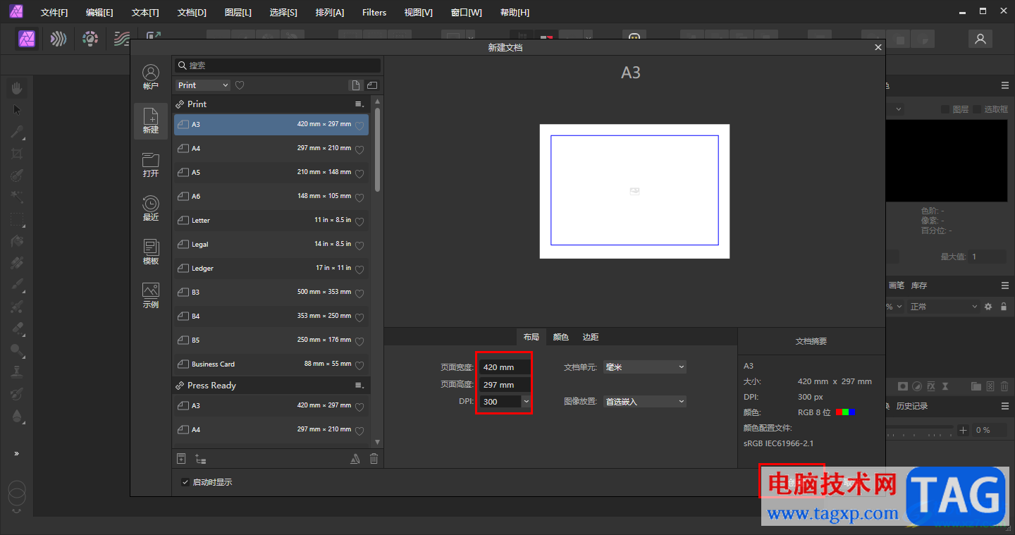
Task: Switch to the Photo persona icon
Action: coord(27,39)
